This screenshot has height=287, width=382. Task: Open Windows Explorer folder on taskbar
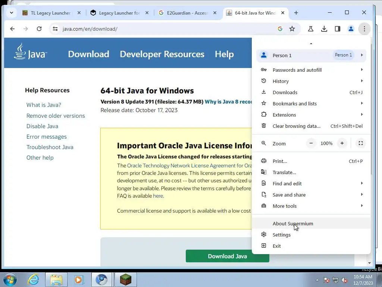click(56, 280)
